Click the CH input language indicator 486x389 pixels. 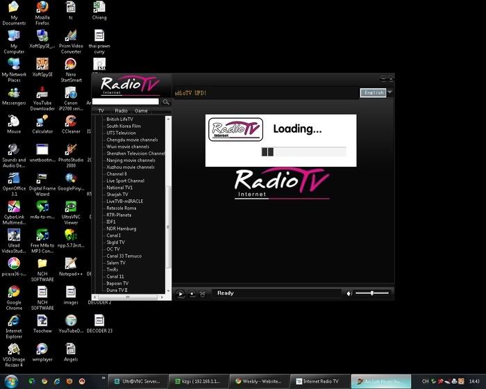[x=425, y=381]
